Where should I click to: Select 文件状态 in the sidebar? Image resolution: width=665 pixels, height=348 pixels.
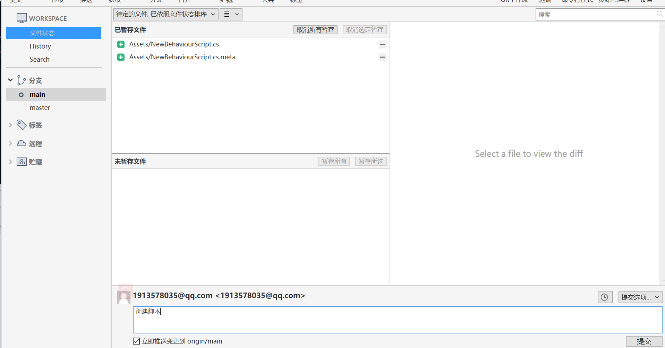pos(54,33)
